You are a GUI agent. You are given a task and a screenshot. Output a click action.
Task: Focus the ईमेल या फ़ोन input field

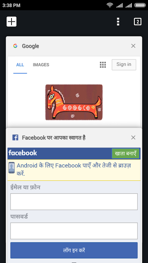tap(74, 202)
